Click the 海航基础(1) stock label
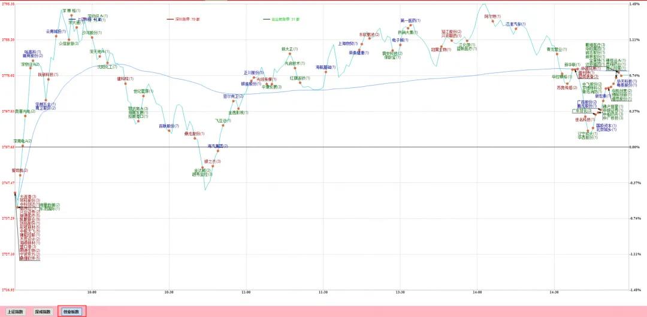 (326, 67)
